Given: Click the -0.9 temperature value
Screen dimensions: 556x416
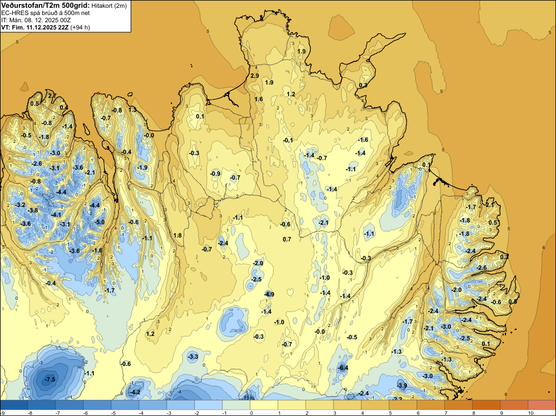Looking at the screenshot, I should point(215,174).
